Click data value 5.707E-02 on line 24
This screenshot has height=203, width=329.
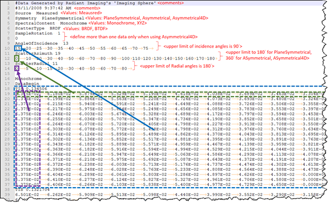pyautogui.click(x=123, y=119)
